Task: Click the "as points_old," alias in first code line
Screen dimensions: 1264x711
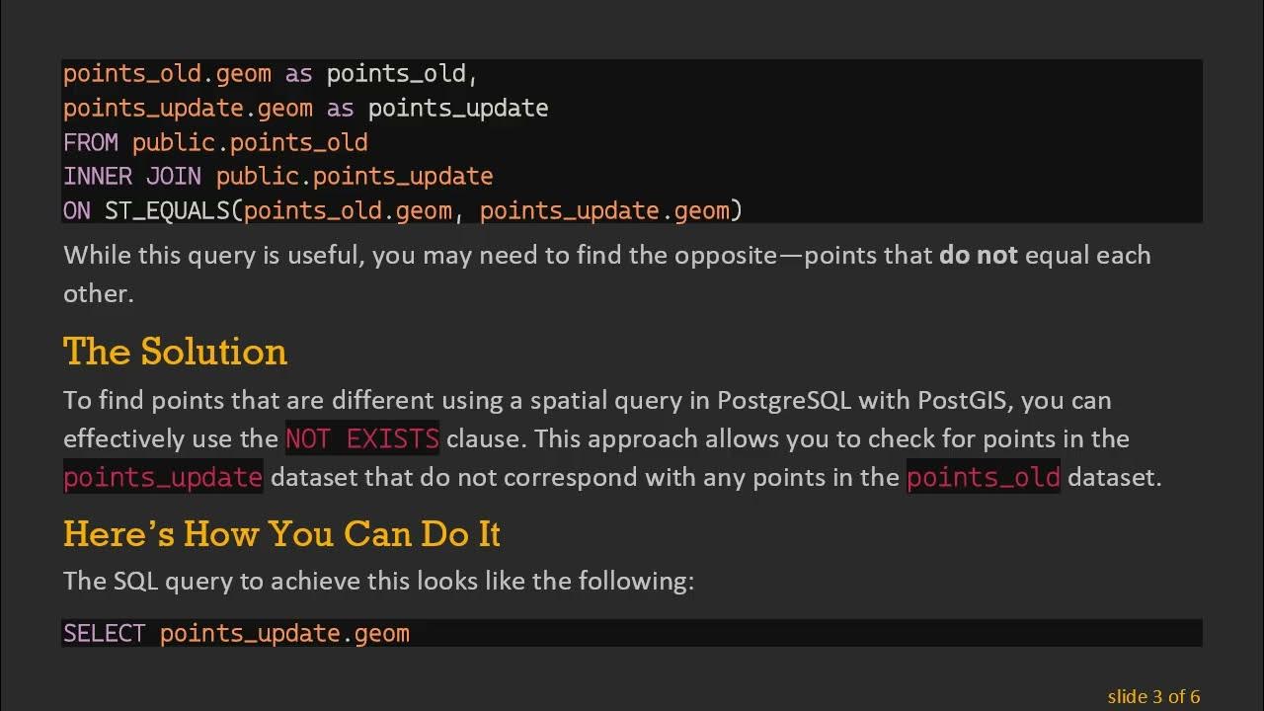Action: [x=381, y=74]
